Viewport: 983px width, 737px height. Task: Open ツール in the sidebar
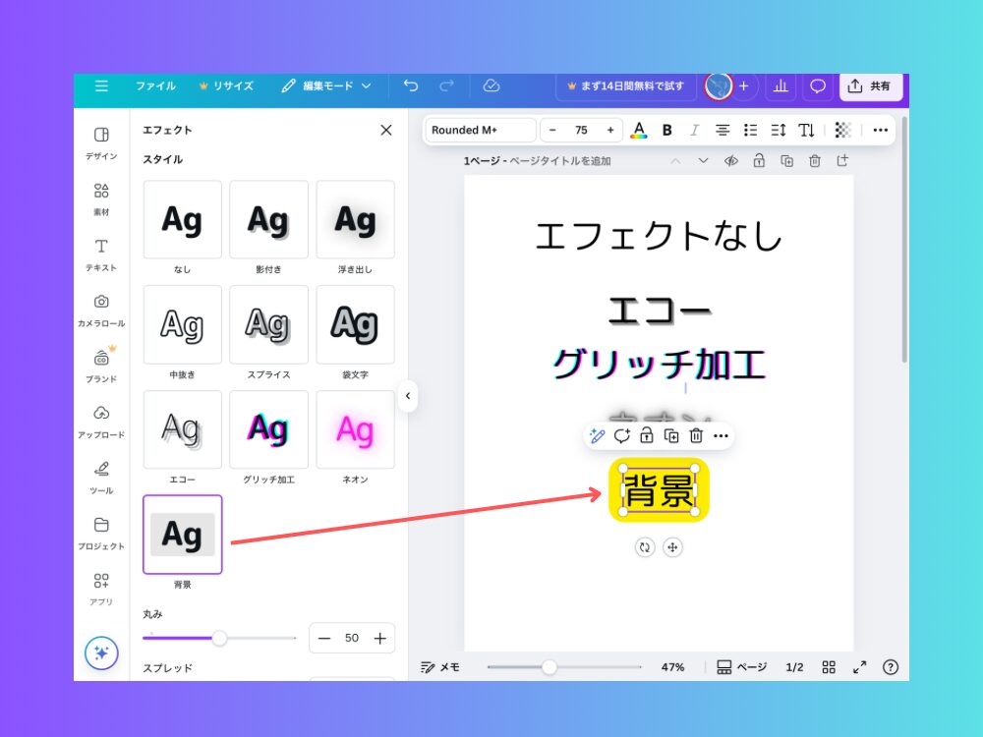101,479
